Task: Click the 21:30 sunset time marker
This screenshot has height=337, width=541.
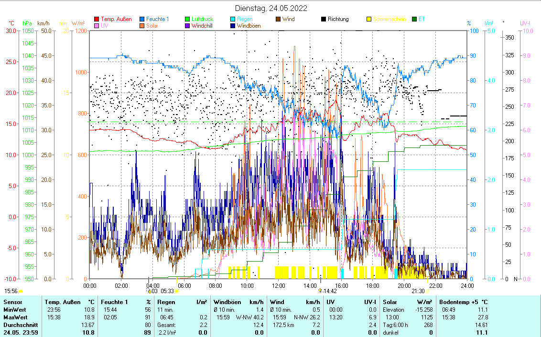Action: 418,291
